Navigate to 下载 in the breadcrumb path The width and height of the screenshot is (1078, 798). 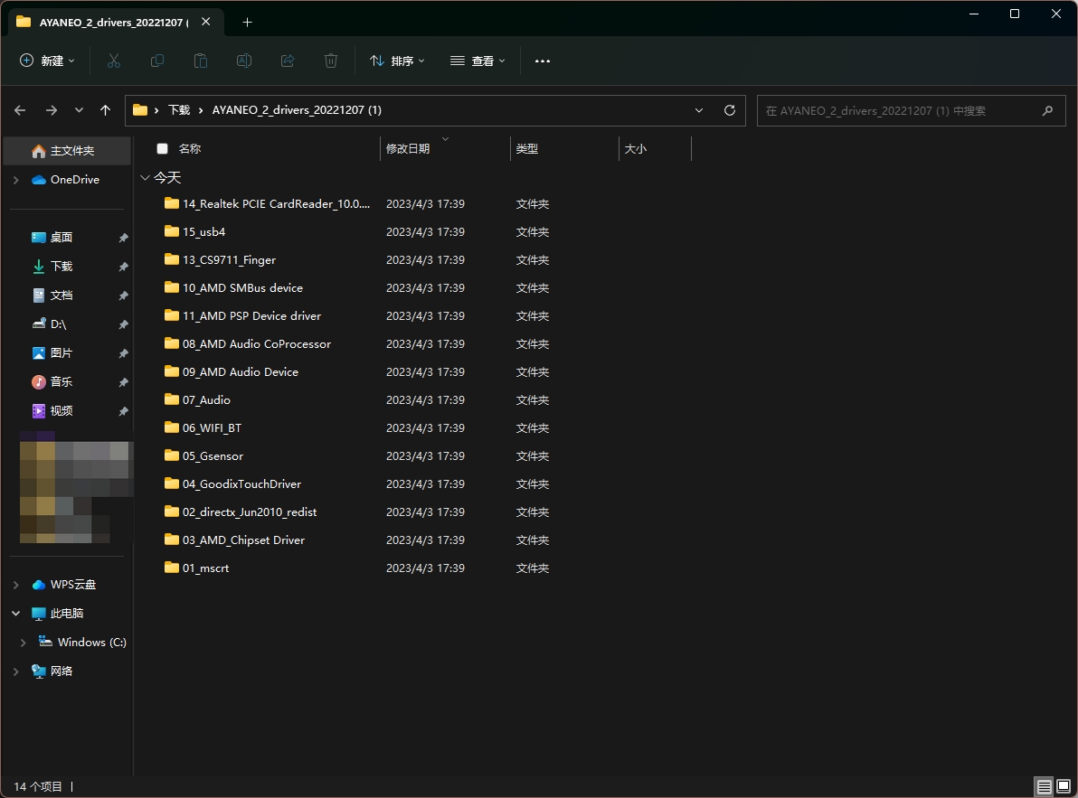click(x=179, y=110)
